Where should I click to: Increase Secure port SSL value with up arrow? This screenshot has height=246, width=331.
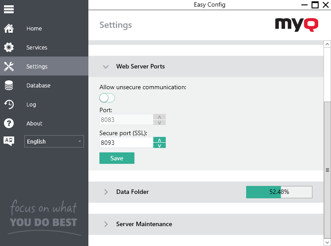coord(159,140)
